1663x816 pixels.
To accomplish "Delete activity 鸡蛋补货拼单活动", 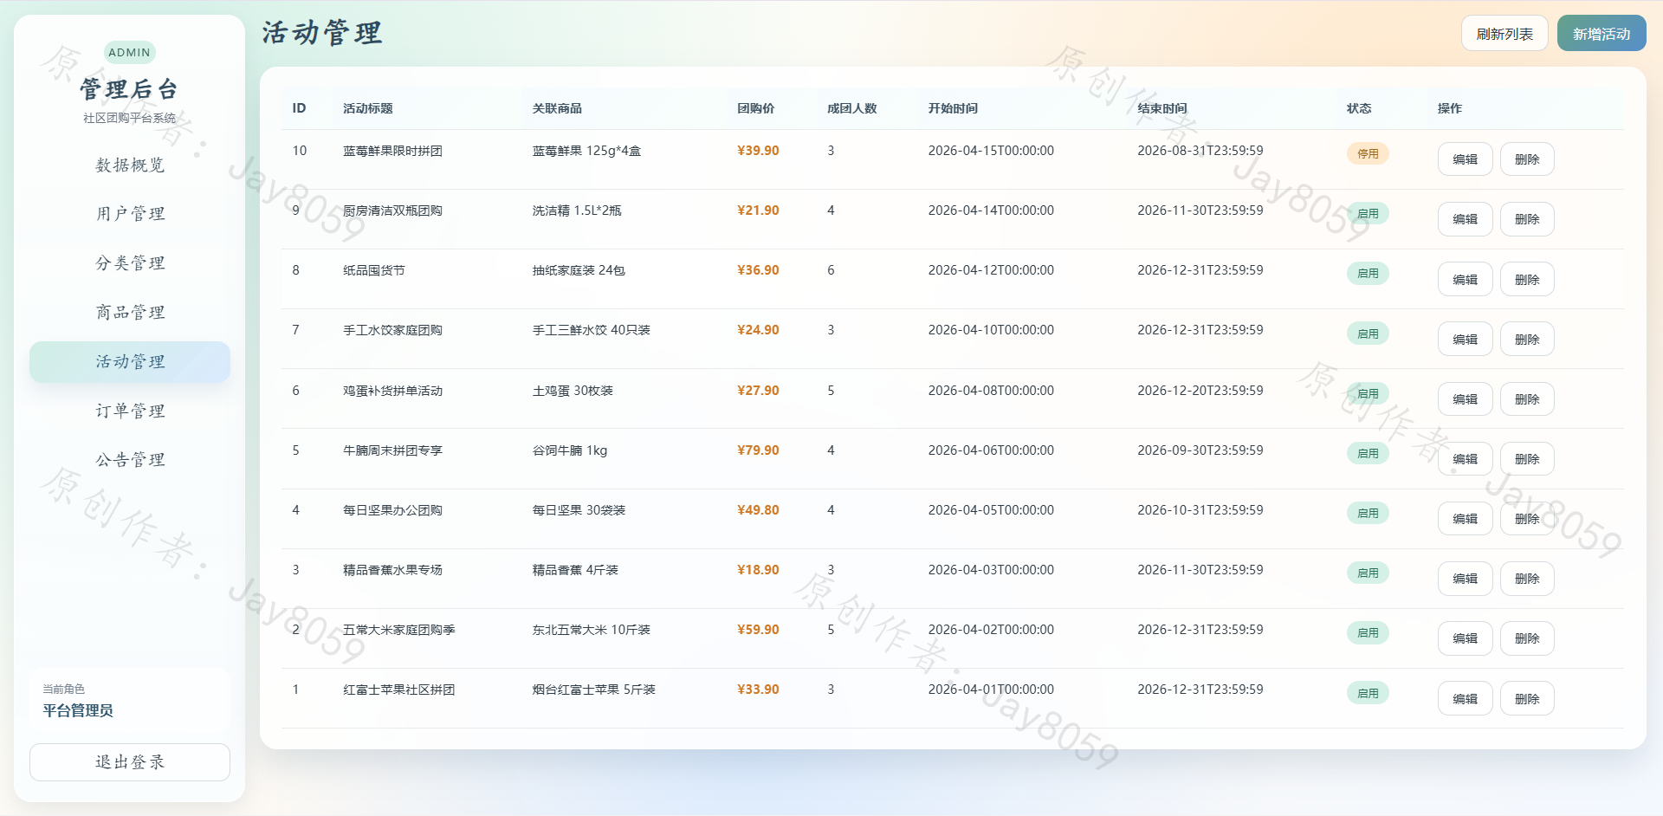I will tap(1527, 398).
